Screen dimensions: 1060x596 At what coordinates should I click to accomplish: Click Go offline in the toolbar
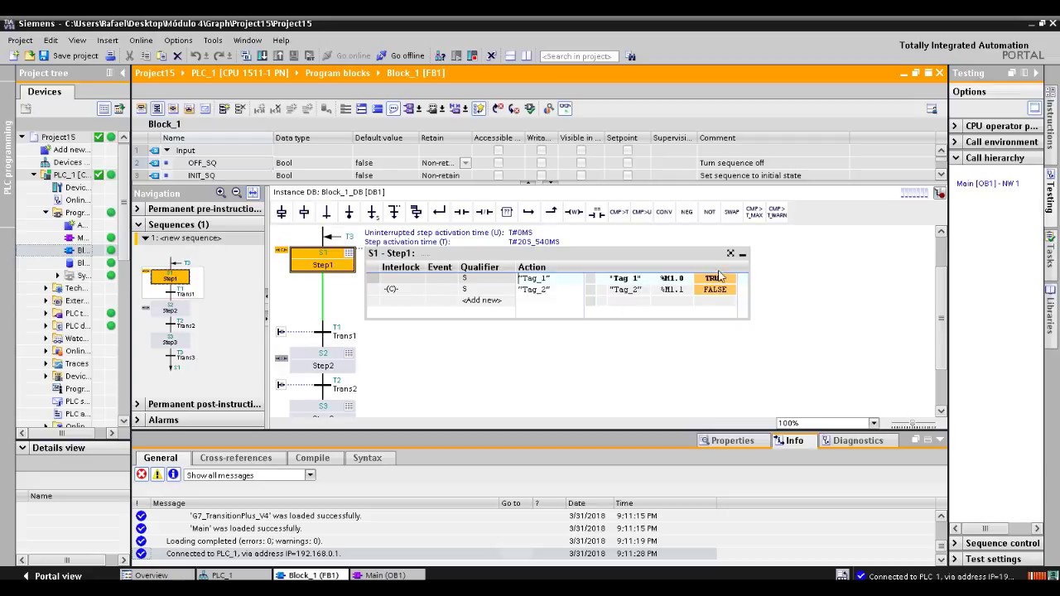401,55
